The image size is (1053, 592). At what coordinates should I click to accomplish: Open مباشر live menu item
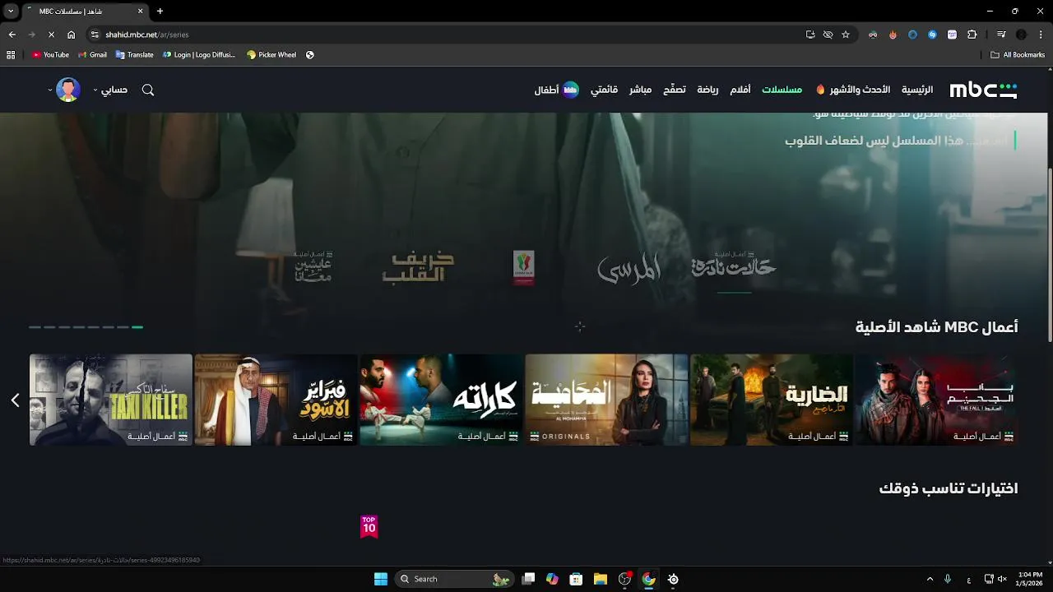pos(641,90)
